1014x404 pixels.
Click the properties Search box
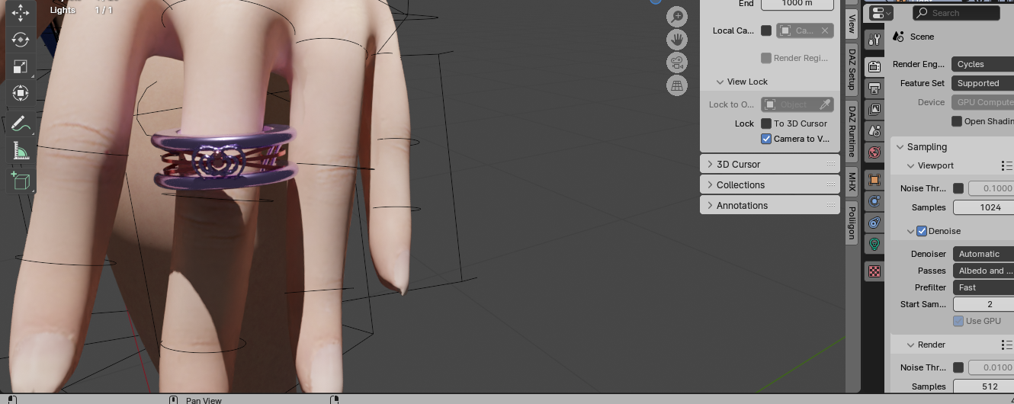point(956,13)
